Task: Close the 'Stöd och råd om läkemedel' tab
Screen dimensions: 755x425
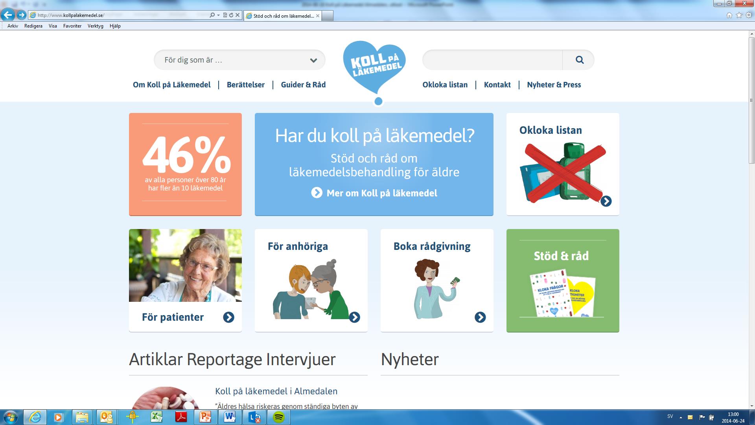Action: click(318, 16)
